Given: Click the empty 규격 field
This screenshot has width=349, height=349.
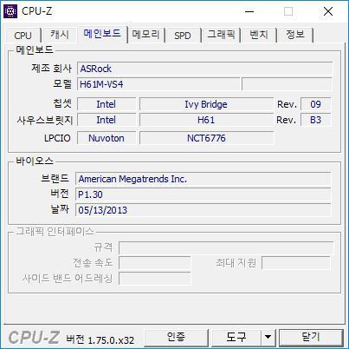Looking at the screenshot, I should 226,247.
